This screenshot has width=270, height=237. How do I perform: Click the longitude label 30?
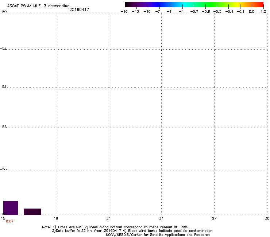point(267,218)
